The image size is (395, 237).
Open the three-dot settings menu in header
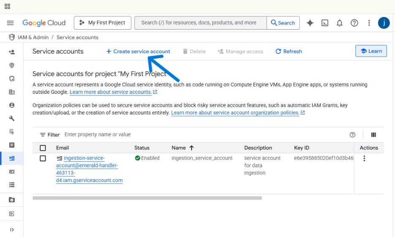(369, 23)
